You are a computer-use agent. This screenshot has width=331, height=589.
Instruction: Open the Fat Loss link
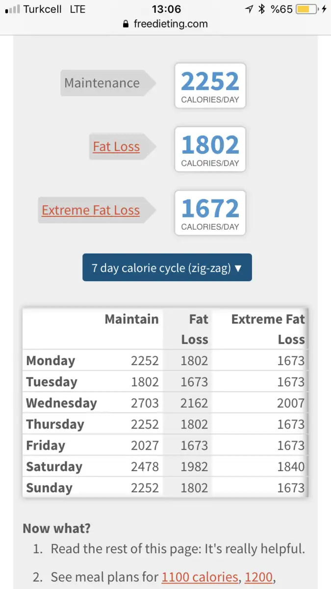(116, 146)
